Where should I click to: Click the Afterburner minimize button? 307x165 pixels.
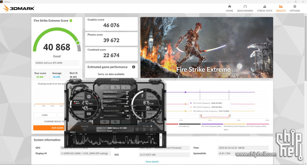click(x=154, y=81)
